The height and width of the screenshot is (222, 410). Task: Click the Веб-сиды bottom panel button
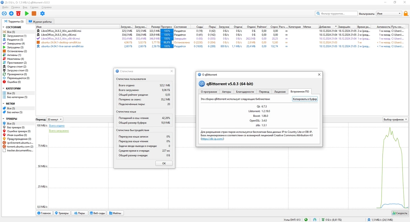tap(97, 213)
